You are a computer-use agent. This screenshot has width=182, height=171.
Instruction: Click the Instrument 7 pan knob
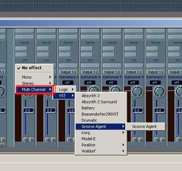coord(159,92)
